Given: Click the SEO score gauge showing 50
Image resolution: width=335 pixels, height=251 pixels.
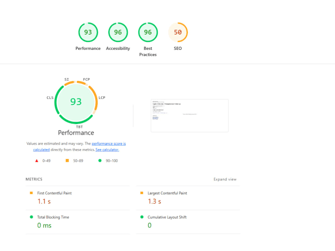Looking at the screenshot, I should [x=178, y=32].
